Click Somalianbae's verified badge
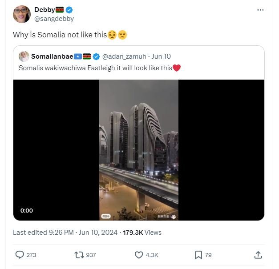The width and height of the screenshot is (279, 269). (96, 56)
